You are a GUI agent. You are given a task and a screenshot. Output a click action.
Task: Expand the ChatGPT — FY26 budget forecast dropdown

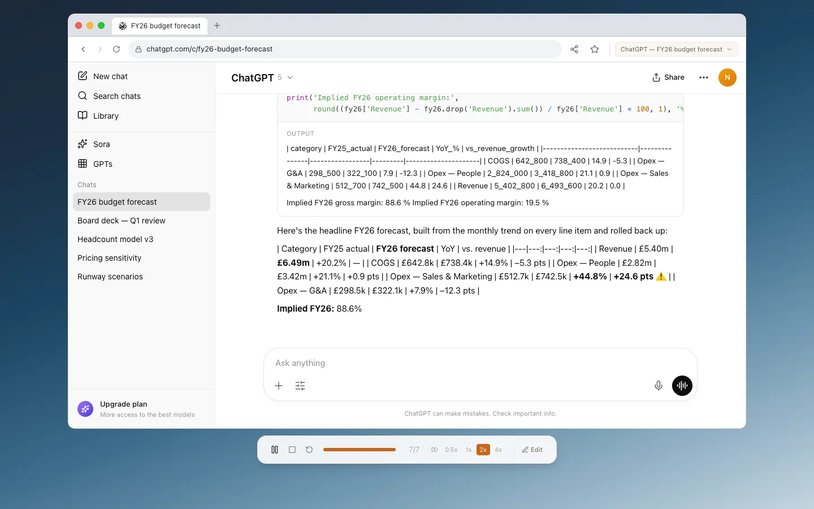[676, 49]
